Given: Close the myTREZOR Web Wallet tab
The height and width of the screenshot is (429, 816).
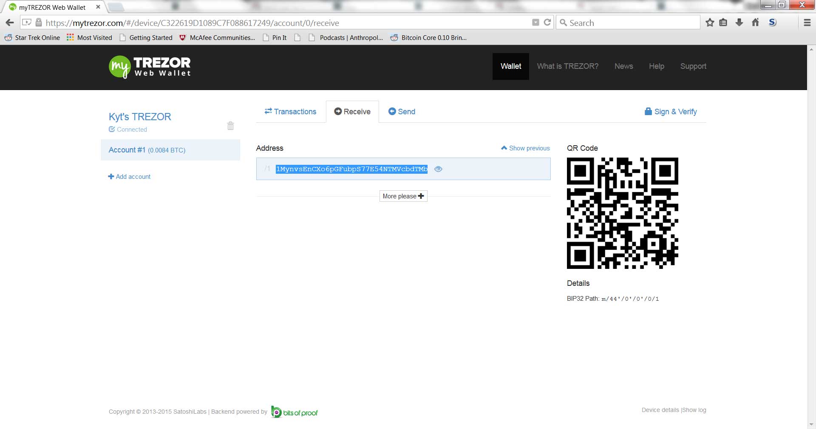Looking at the screenshot, I should [98, 7].
